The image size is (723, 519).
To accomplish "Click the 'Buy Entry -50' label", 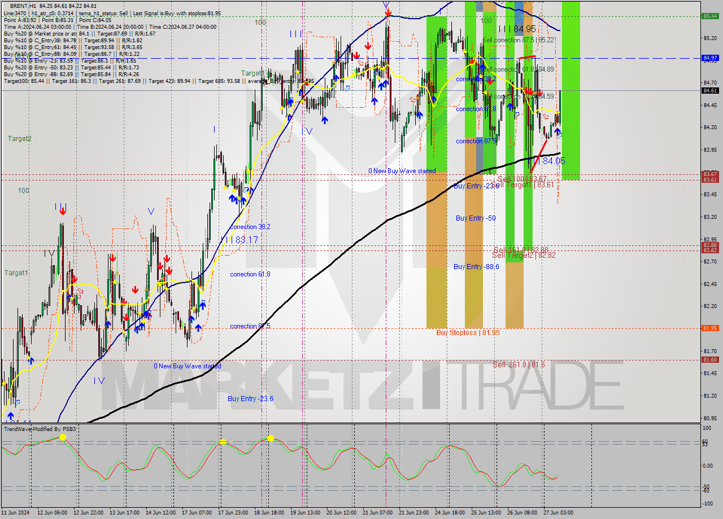I will pyautogui.click(x=476, y=218).
